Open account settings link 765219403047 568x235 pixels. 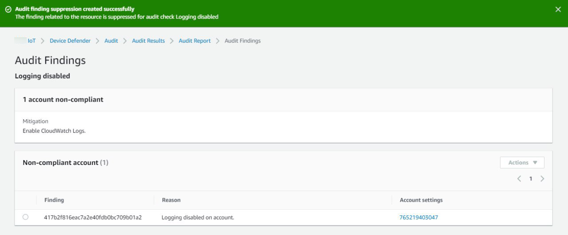[x=418, y=217]
